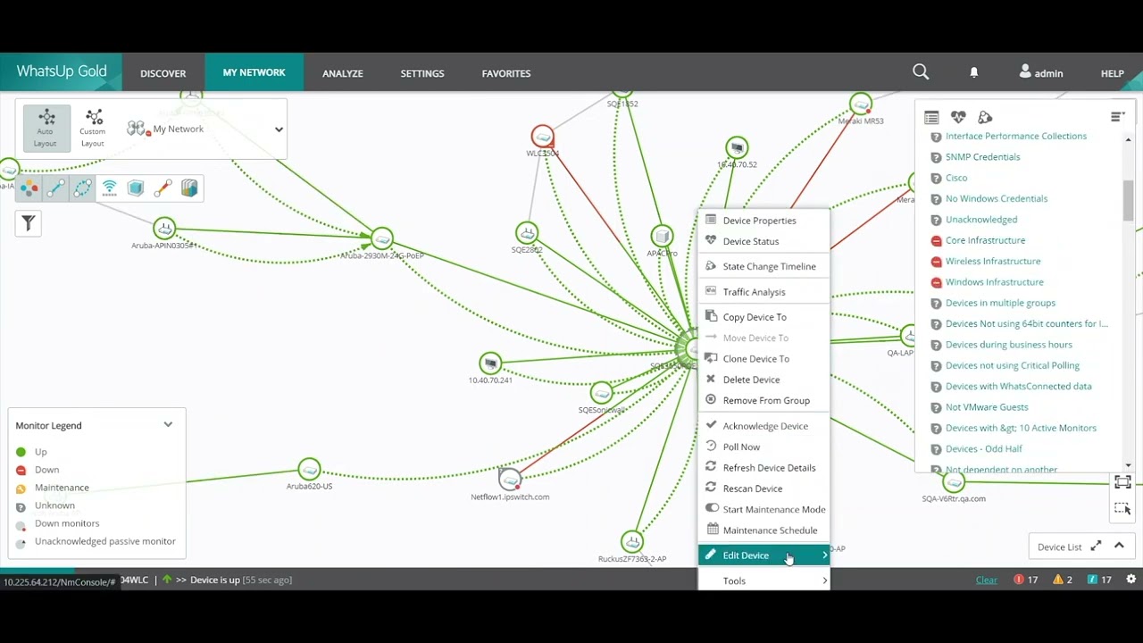Select State Change Timeline
Image resolution: width=1143 pixels, height=643 pixels.
[x=763, y=266]
